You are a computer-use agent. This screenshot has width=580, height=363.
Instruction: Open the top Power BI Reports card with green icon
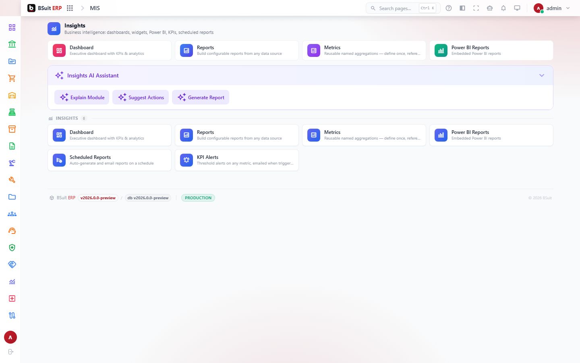click(x=491, y=50)
